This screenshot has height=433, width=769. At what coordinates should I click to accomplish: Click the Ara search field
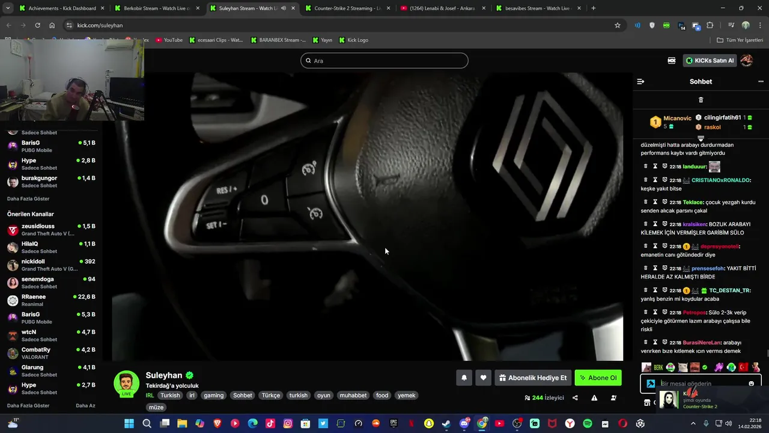pos(384,60)
